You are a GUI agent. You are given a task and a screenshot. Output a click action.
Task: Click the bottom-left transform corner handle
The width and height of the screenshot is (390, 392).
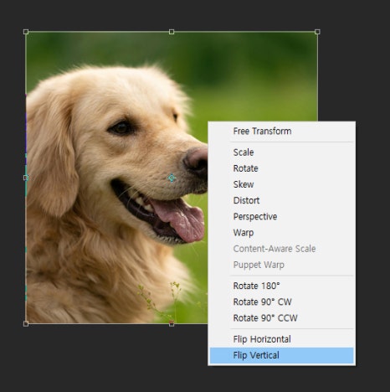tap(26, 323)
